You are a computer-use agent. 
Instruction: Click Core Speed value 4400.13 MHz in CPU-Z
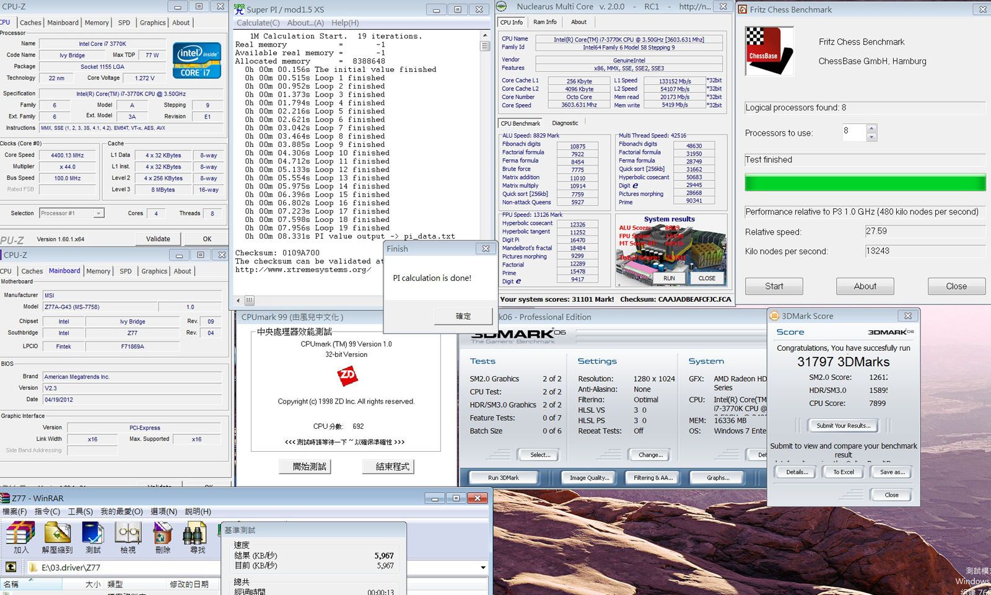point(68,156)
